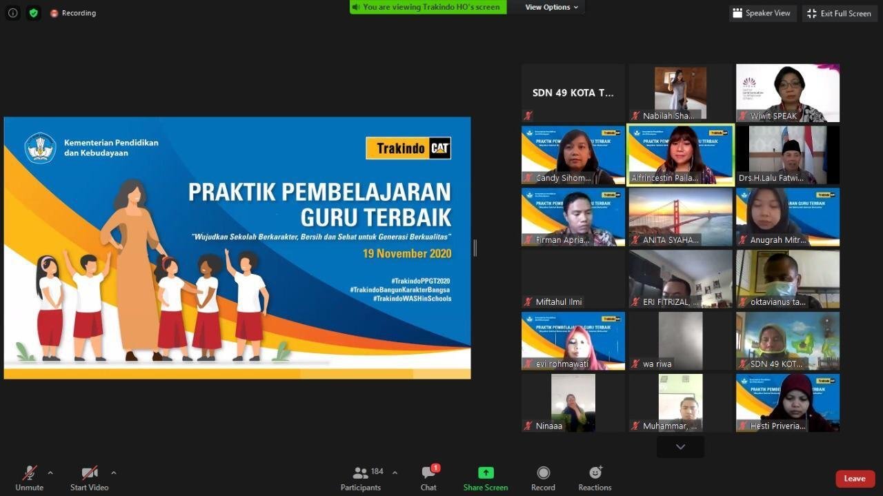Click the green encryption shield icon
This screenshot has width=883, height=496.
tap(33, 13)
